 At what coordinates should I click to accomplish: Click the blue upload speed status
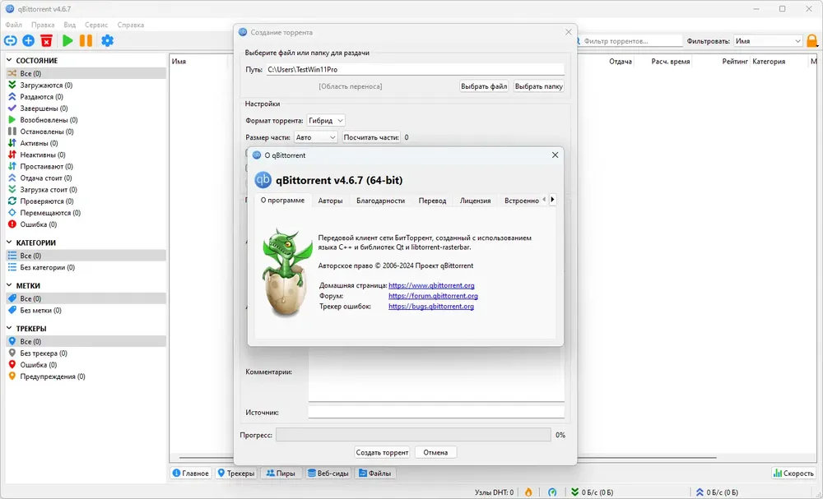717,492
